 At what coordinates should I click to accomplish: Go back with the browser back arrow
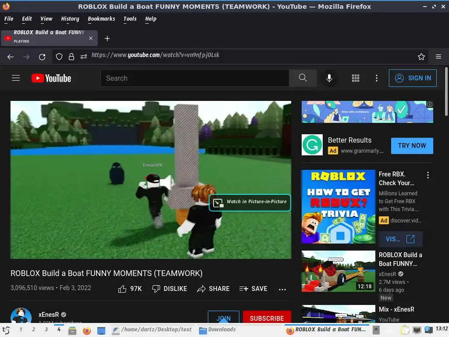click(11, 57)
